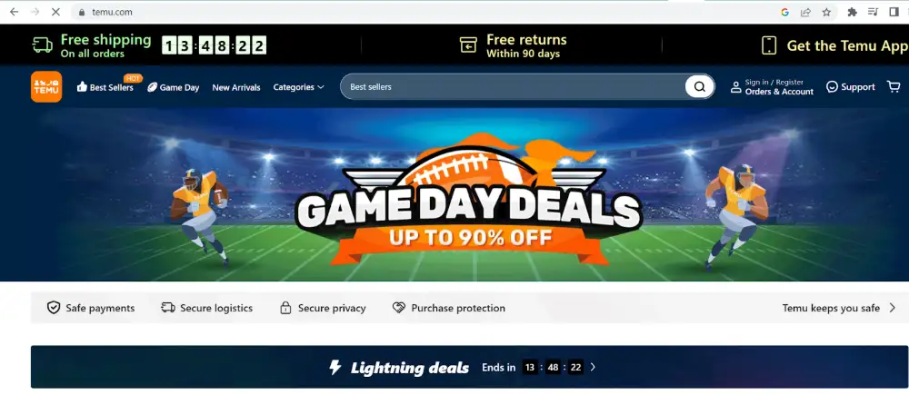The width and height of the screenshot is (909, 395).
Task: Click Get the Temu App link
Action: (x=834, y=45)
